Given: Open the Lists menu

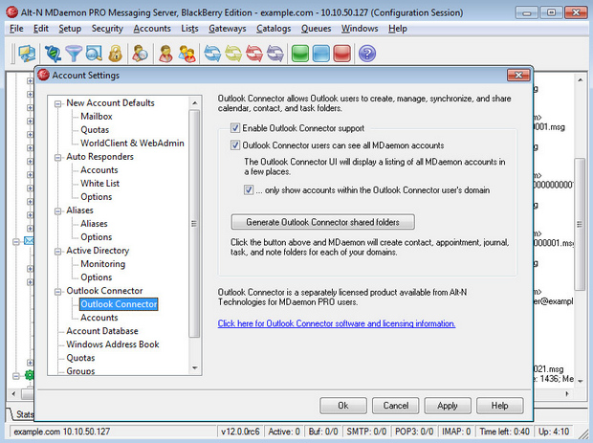Looking at the screenshot, I should [x=189, y=29].
